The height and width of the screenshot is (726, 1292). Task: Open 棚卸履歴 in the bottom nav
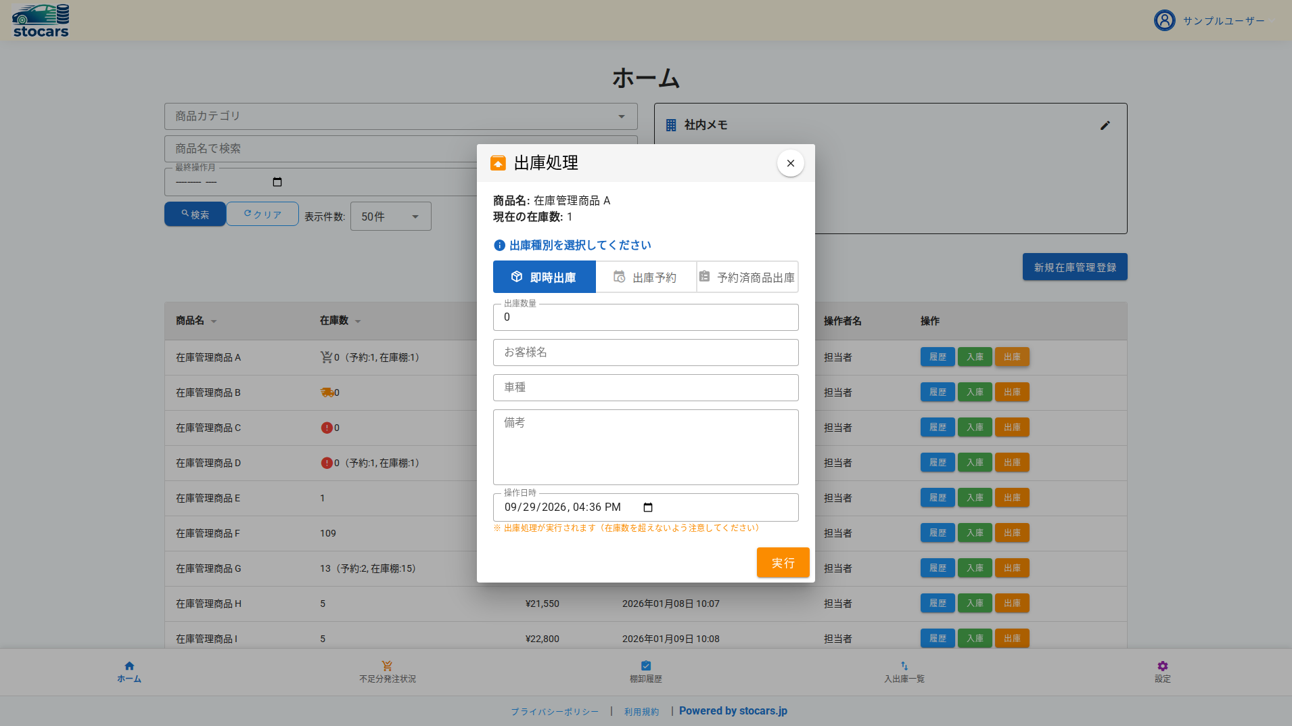click(x=645, y=672)
